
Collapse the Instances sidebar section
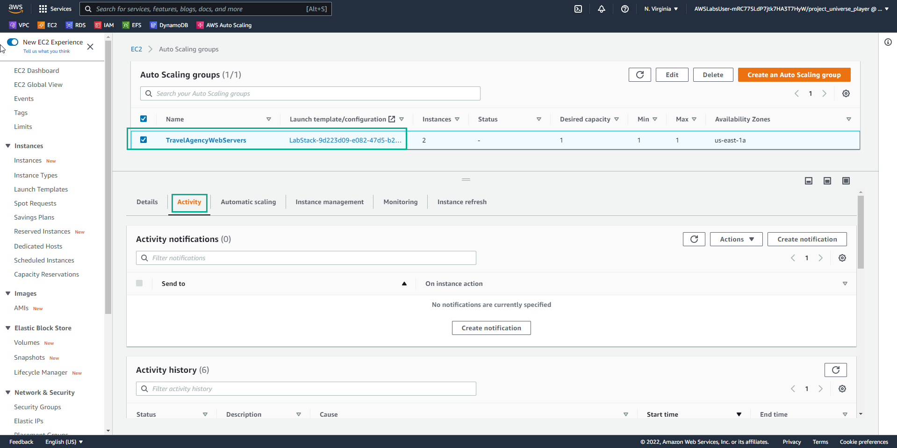(8, 146)
